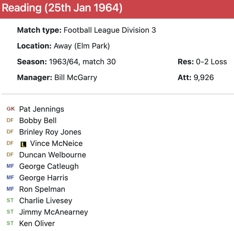Click the ST icon beside Charlie Livesey
The width and height of the screenshot is (234, 231).
tap(10, 200)
